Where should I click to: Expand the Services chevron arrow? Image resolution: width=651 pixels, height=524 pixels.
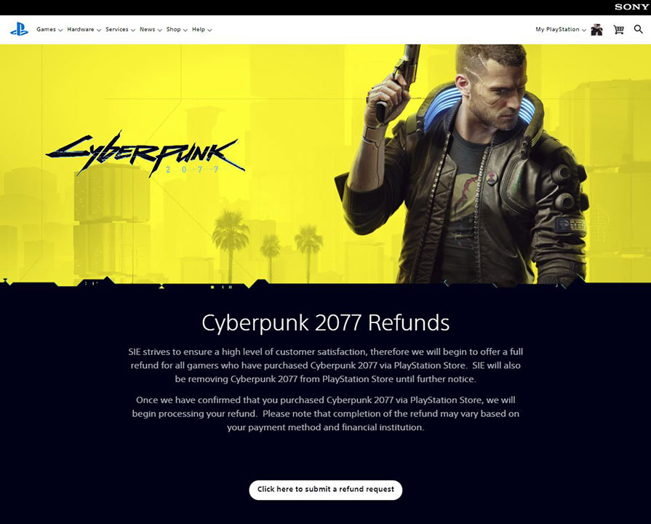point(133,30)
